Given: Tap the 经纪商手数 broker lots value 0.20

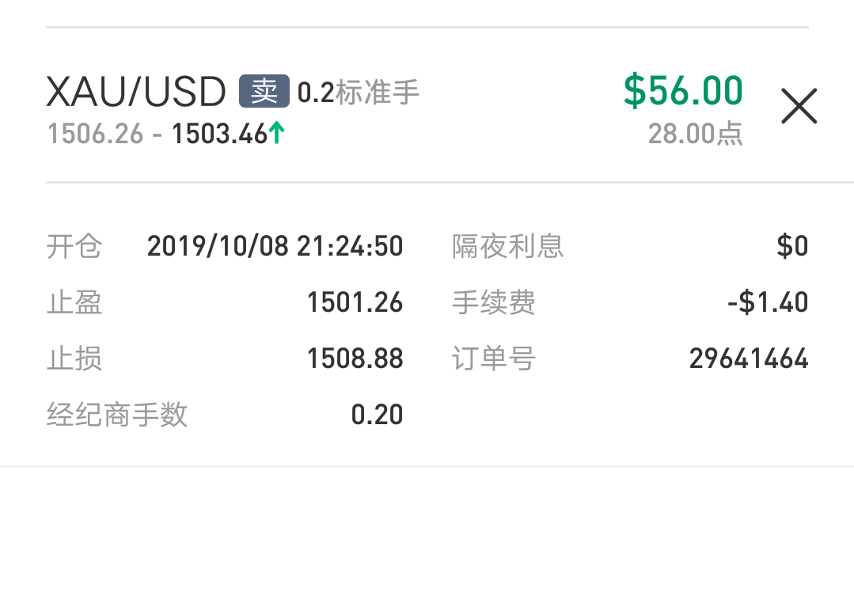Looking at the screenshot, I should pyautogui.click(x=377, y=415).
